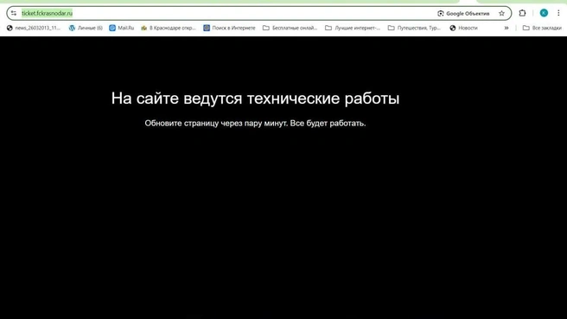This screenshot has height=319, width=567.
Task: Expand the Путешествия, Тур... bookmark folder
Action: [414, 28]
